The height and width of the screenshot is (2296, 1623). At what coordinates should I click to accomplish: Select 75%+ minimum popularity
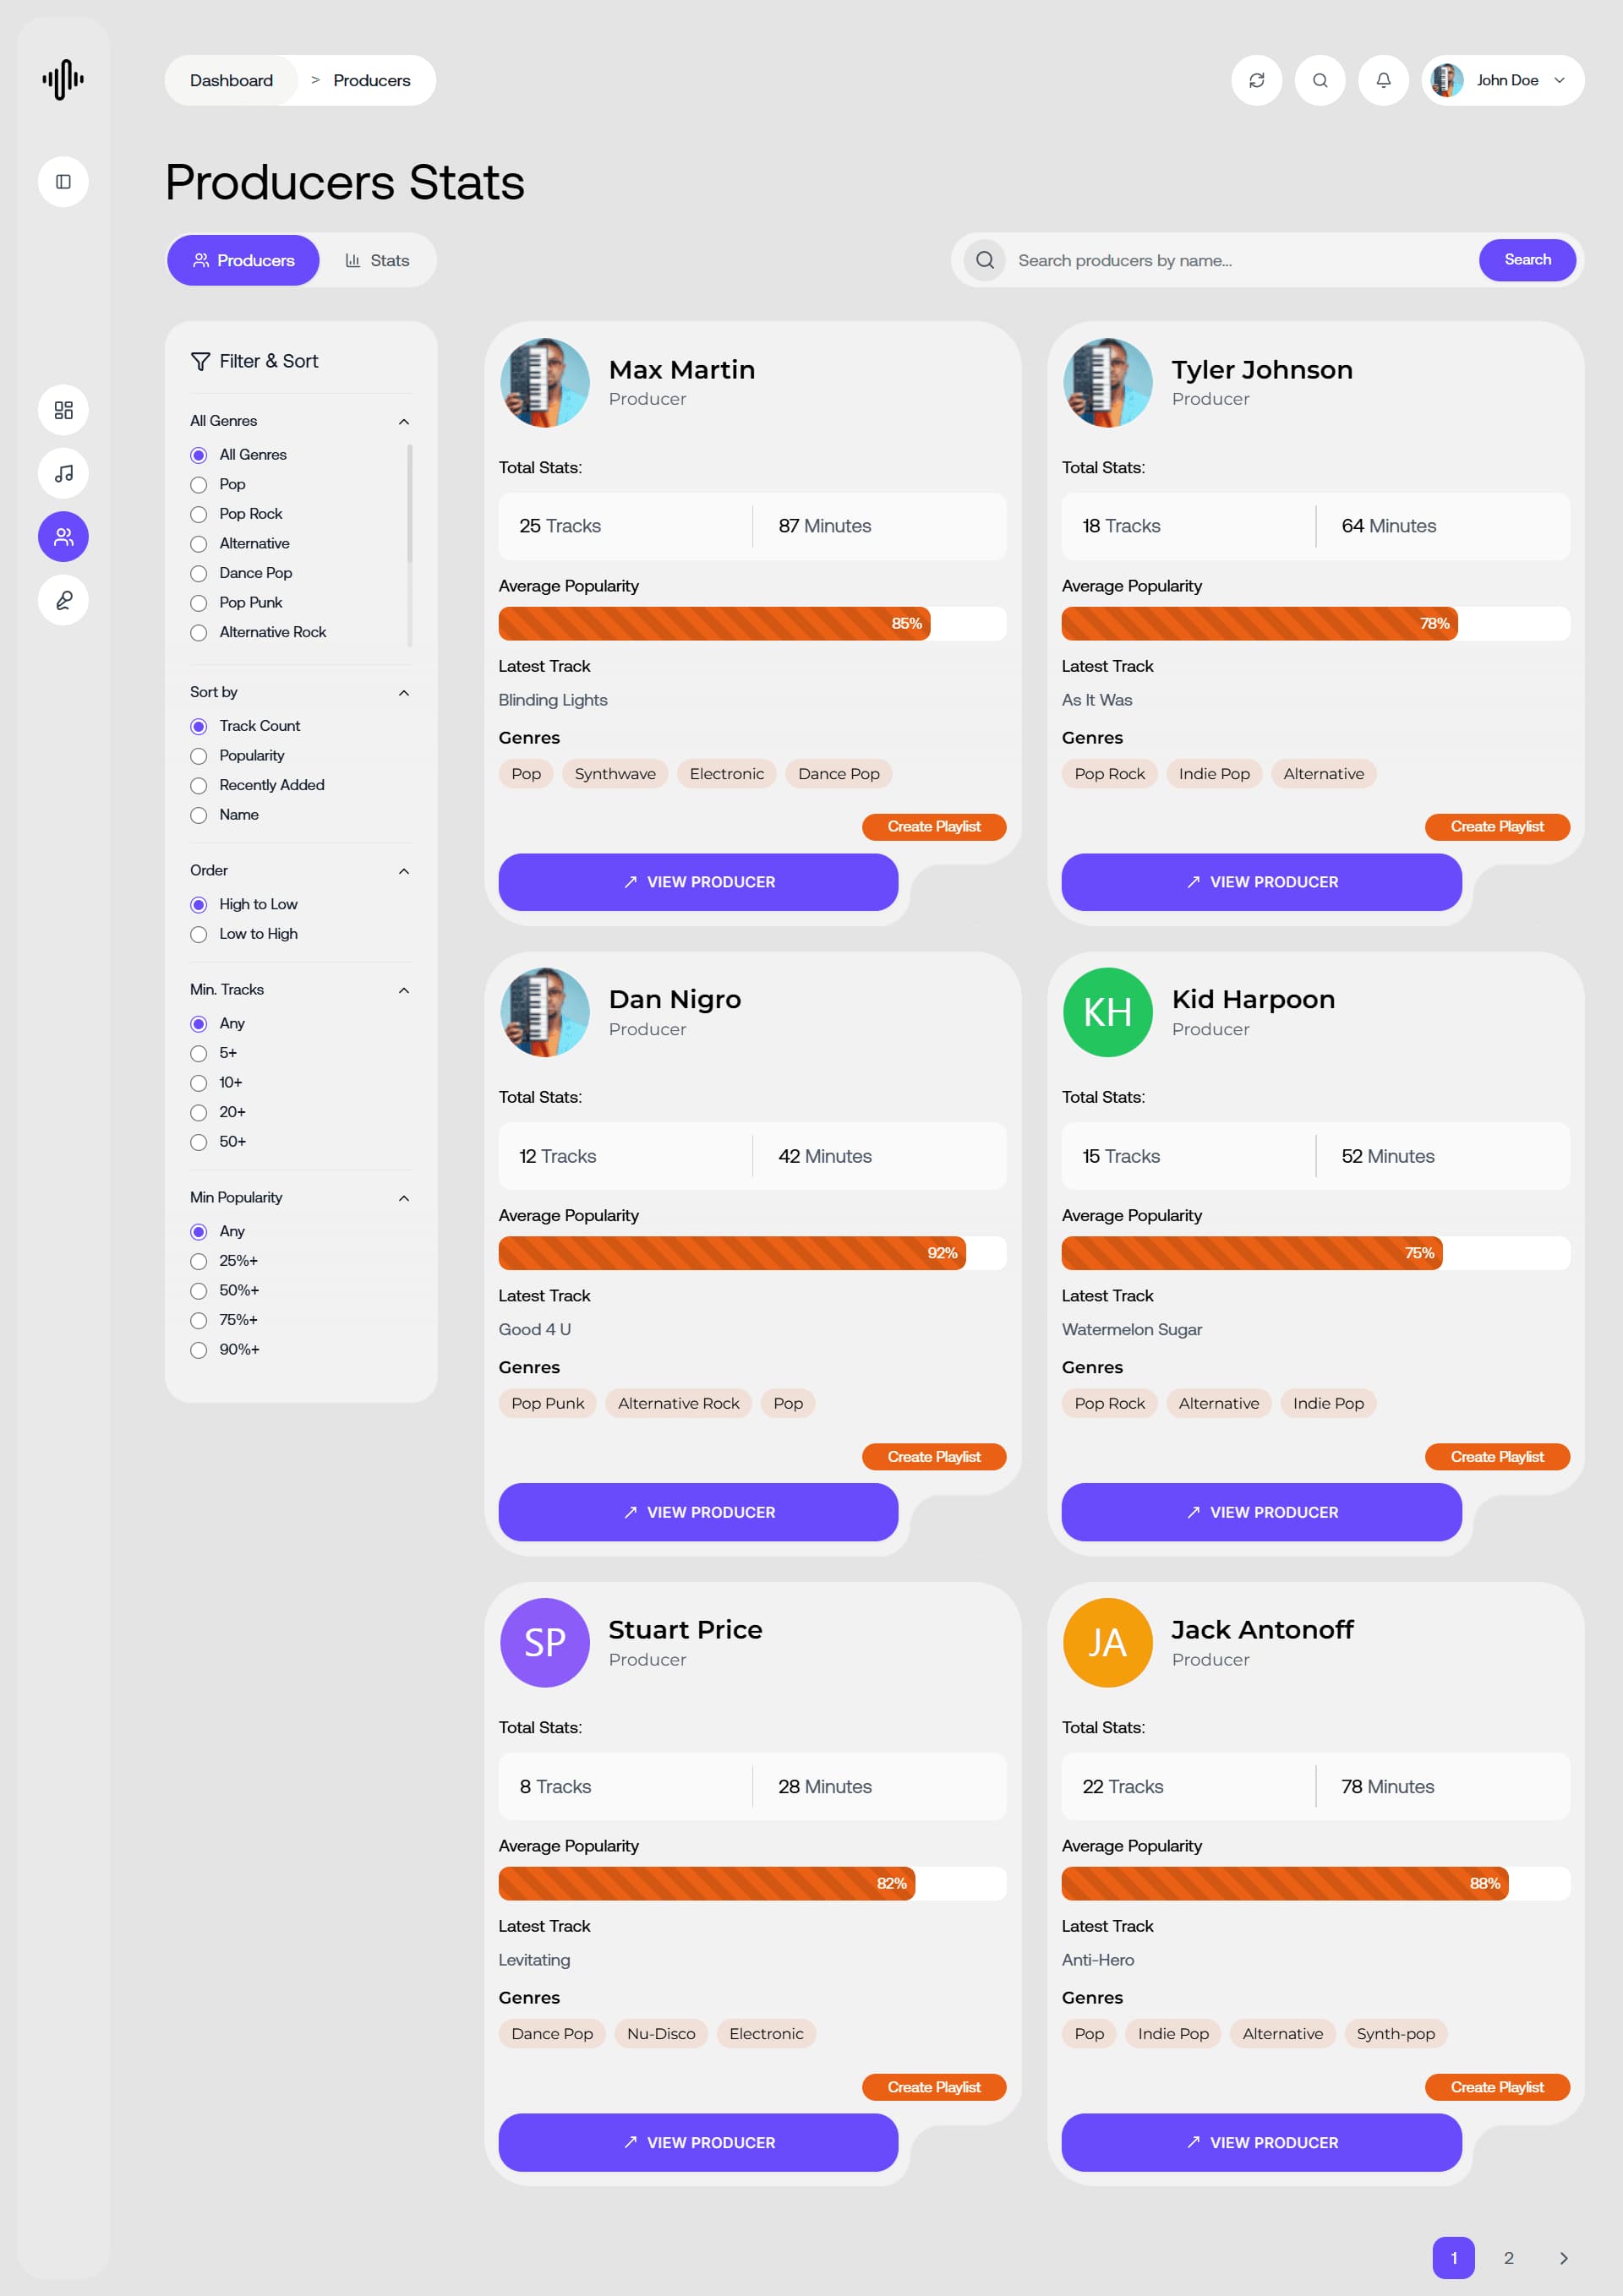pyautogui.click(x=198, y=1320)
